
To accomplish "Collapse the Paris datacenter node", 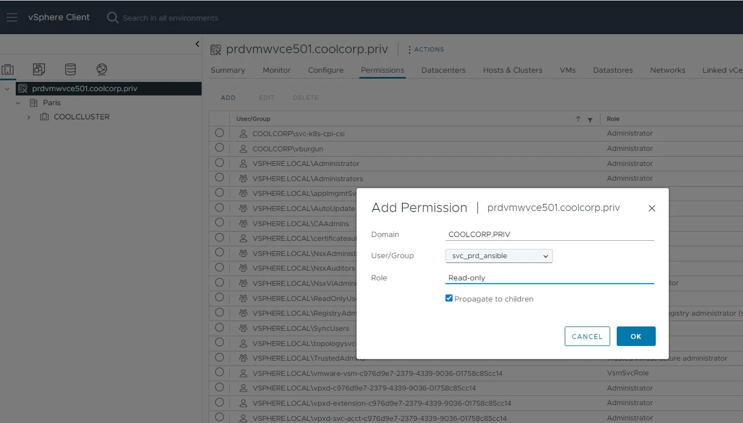I will 18,102.
